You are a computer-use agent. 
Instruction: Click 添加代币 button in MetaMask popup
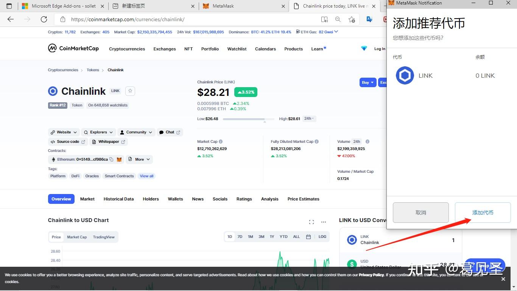[483, 213]
